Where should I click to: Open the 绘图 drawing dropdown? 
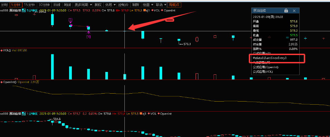click(148, 4)
